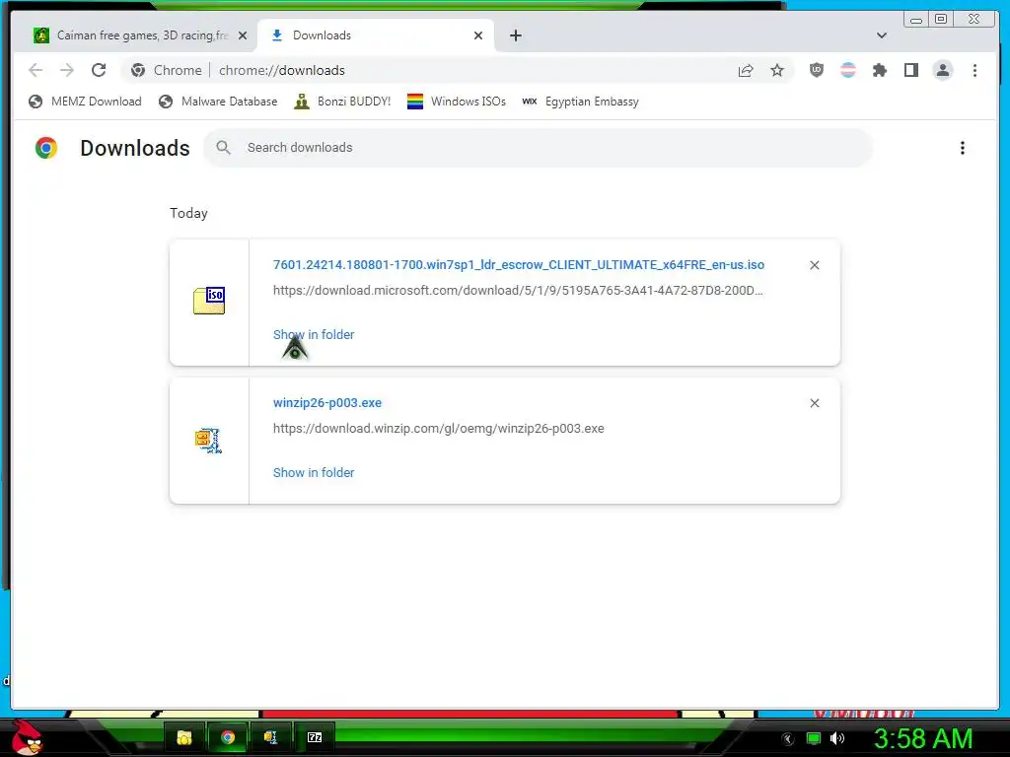Screen dimensions: 1010x757
Task: Click the Chrome site info icon
Action: (138, 70)
